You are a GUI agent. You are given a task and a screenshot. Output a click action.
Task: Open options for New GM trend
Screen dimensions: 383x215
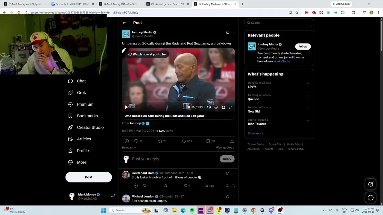pos(309,108)
